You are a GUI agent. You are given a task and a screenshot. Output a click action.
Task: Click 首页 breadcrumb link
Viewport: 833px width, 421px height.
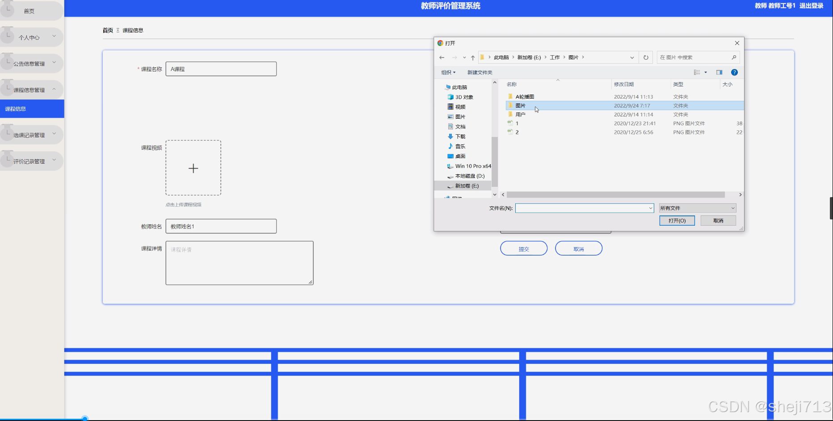click(108, 30)
